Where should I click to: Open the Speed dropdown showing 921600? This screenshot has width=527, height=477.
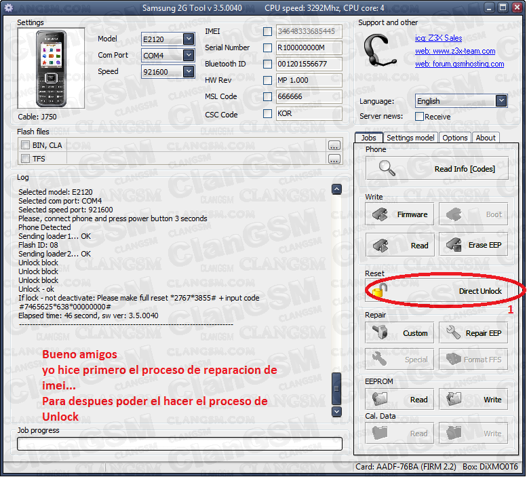coord(189,71)
